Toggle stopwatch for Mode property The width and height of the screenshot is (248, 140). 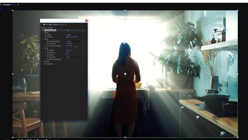[x=46, y=35]
